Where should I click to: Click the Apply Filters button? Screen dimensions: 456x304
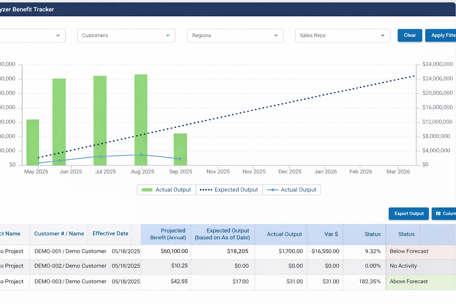click(x=441, y=35)
